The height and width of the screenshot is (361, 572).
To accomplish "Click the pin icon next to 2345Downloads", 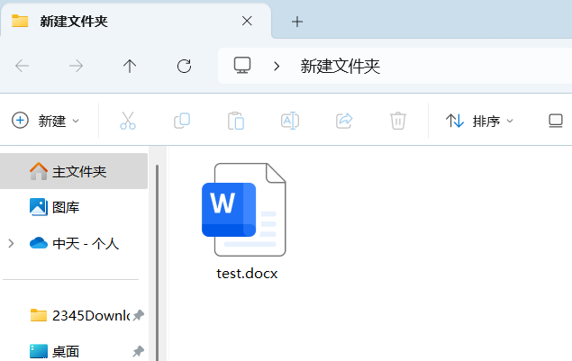I will coord(138,315).
